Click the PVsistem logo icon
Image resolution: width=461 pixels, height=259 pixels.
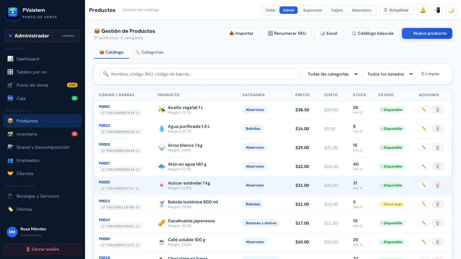pos(13,13)
